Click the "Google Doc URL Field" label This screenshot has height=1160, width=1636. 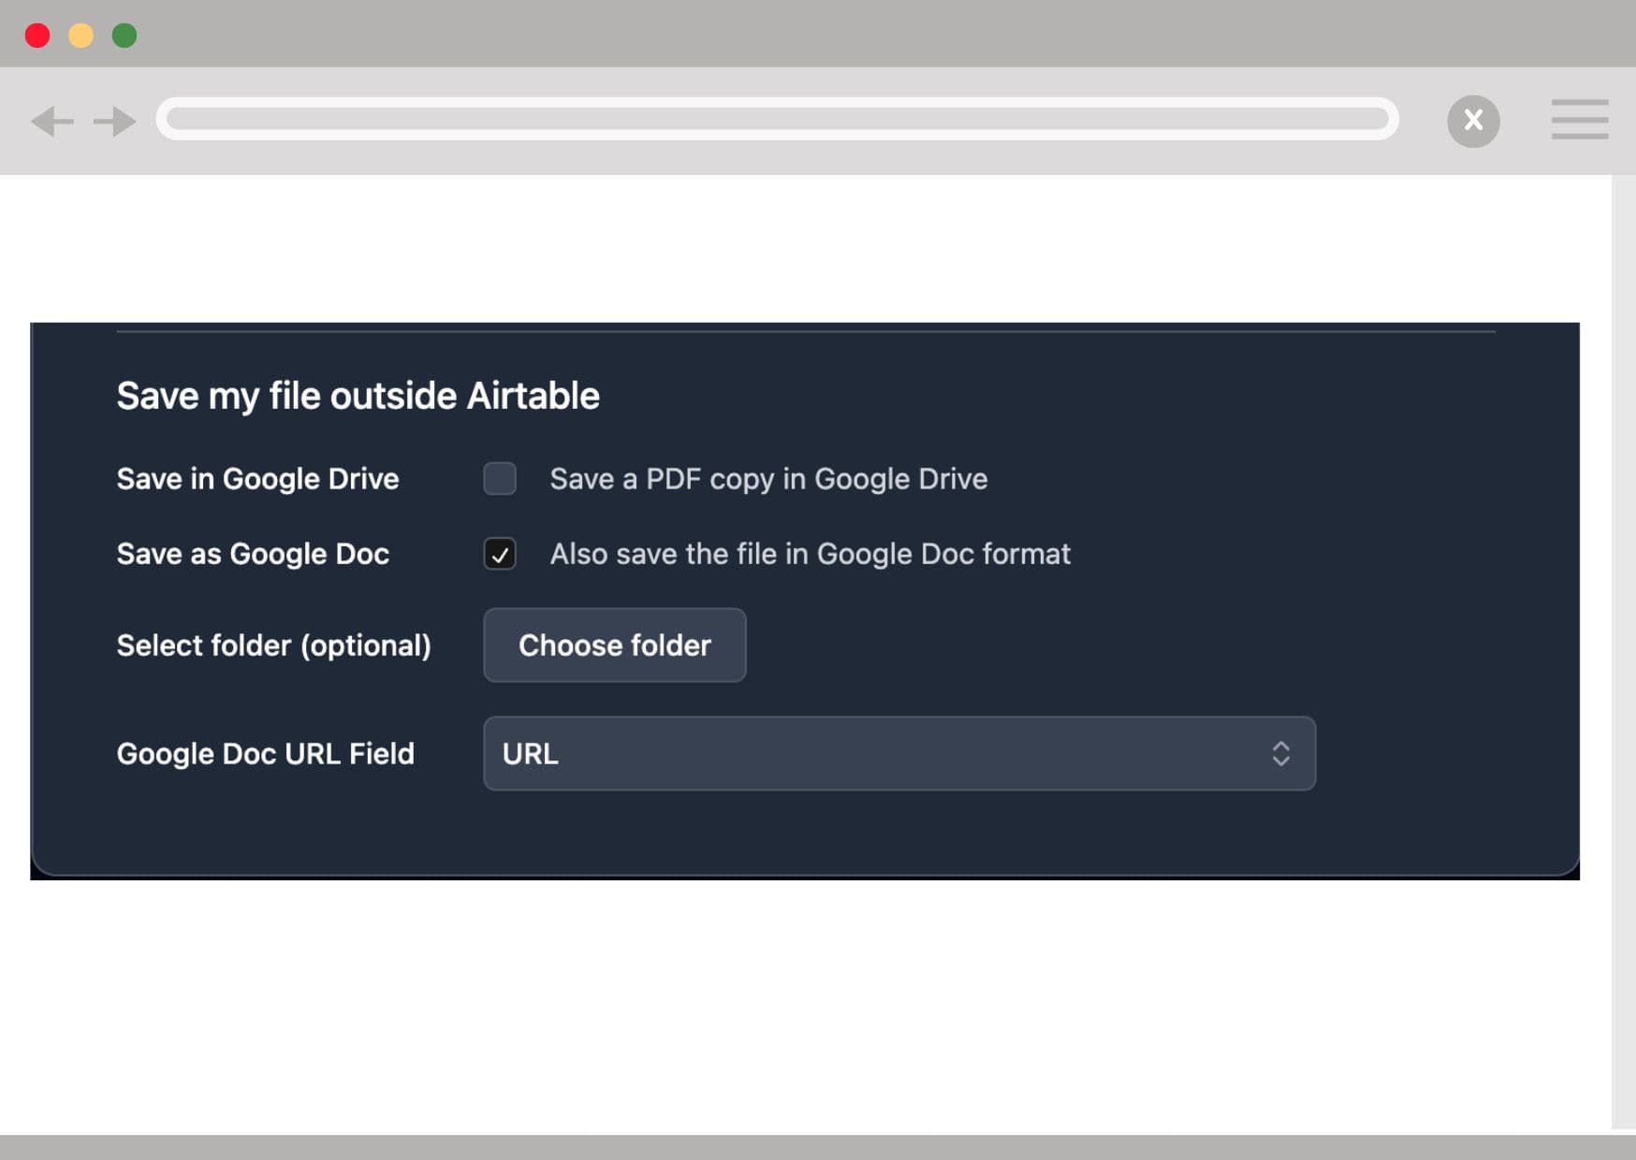[x=265, y=754]
